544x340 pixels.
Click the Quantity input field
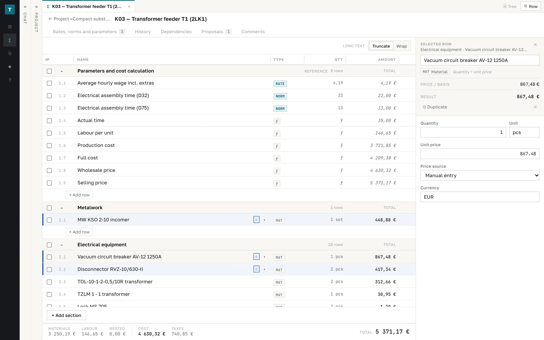click(463, 132)
